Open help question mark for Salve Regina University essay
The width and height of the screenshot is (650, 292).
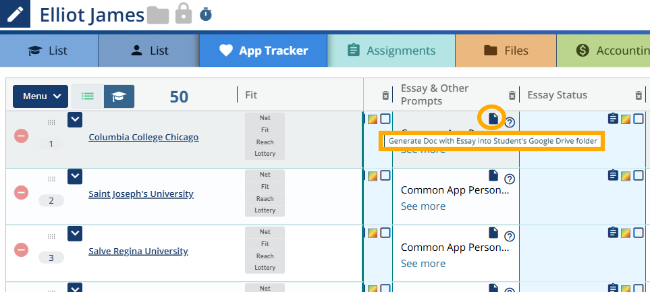click(510, 236)
